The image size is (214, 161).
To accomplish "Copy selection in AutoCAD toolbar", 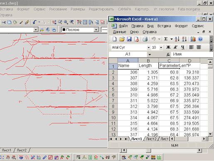I will coord(10,22).
